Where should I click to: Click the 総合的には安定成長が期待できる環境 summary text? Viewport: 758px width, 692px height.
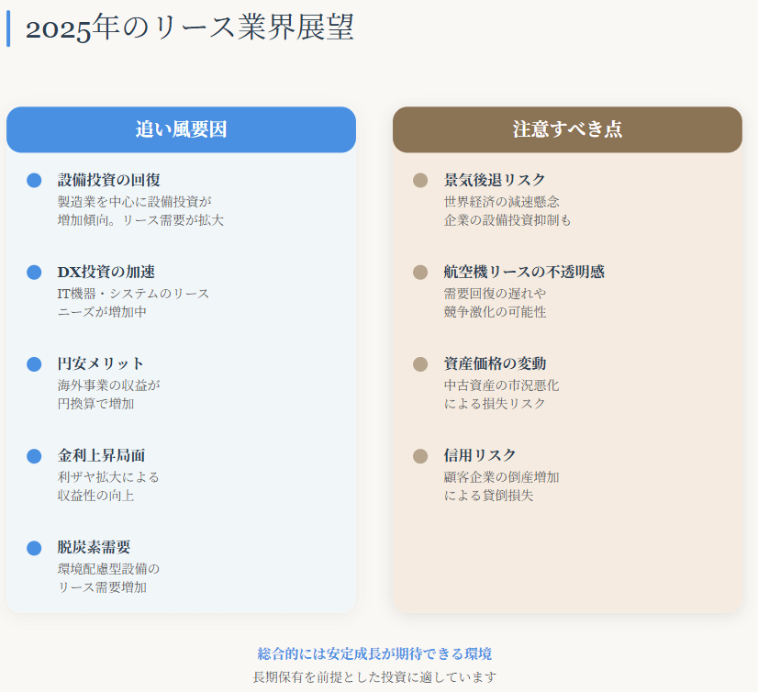[x=374, y=653]
